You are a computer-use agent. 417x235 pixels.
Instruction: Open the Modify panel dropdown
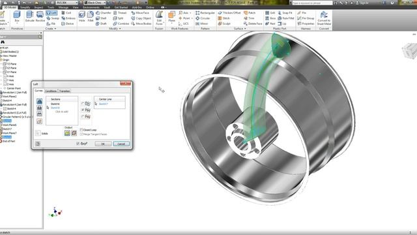[x=115, y=29]
